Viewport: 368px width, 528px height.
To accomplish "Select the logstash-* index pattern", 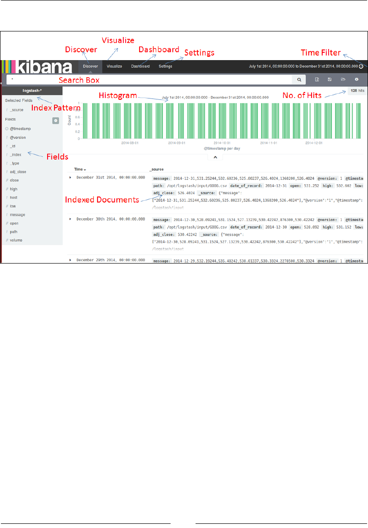I will 32,91.
